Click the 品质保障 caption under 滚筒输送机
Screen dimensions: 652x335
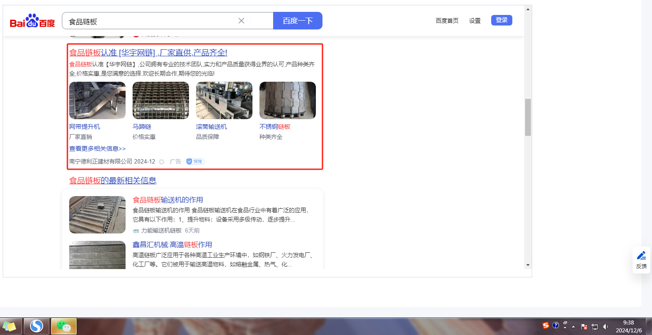[207, 137]
